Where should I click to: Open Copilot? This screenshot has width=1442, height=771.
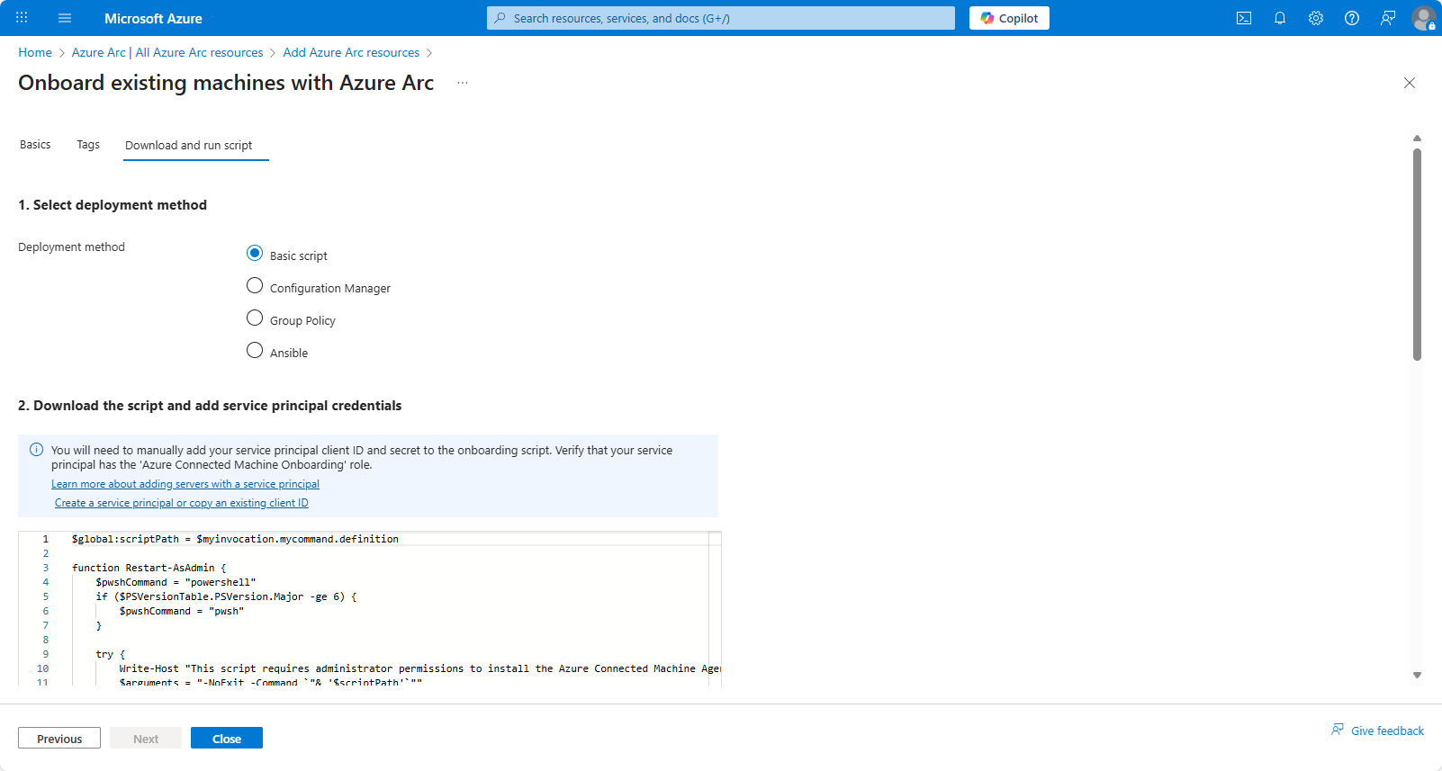pos(1009,18)
